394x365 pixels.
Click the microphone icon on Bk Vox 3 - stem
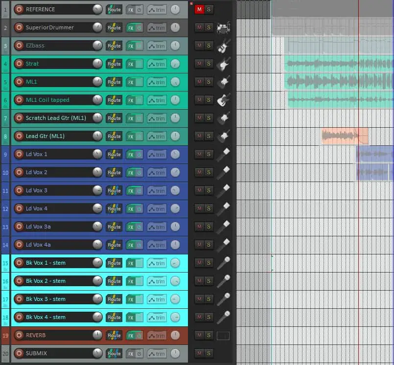coord(223,299)
